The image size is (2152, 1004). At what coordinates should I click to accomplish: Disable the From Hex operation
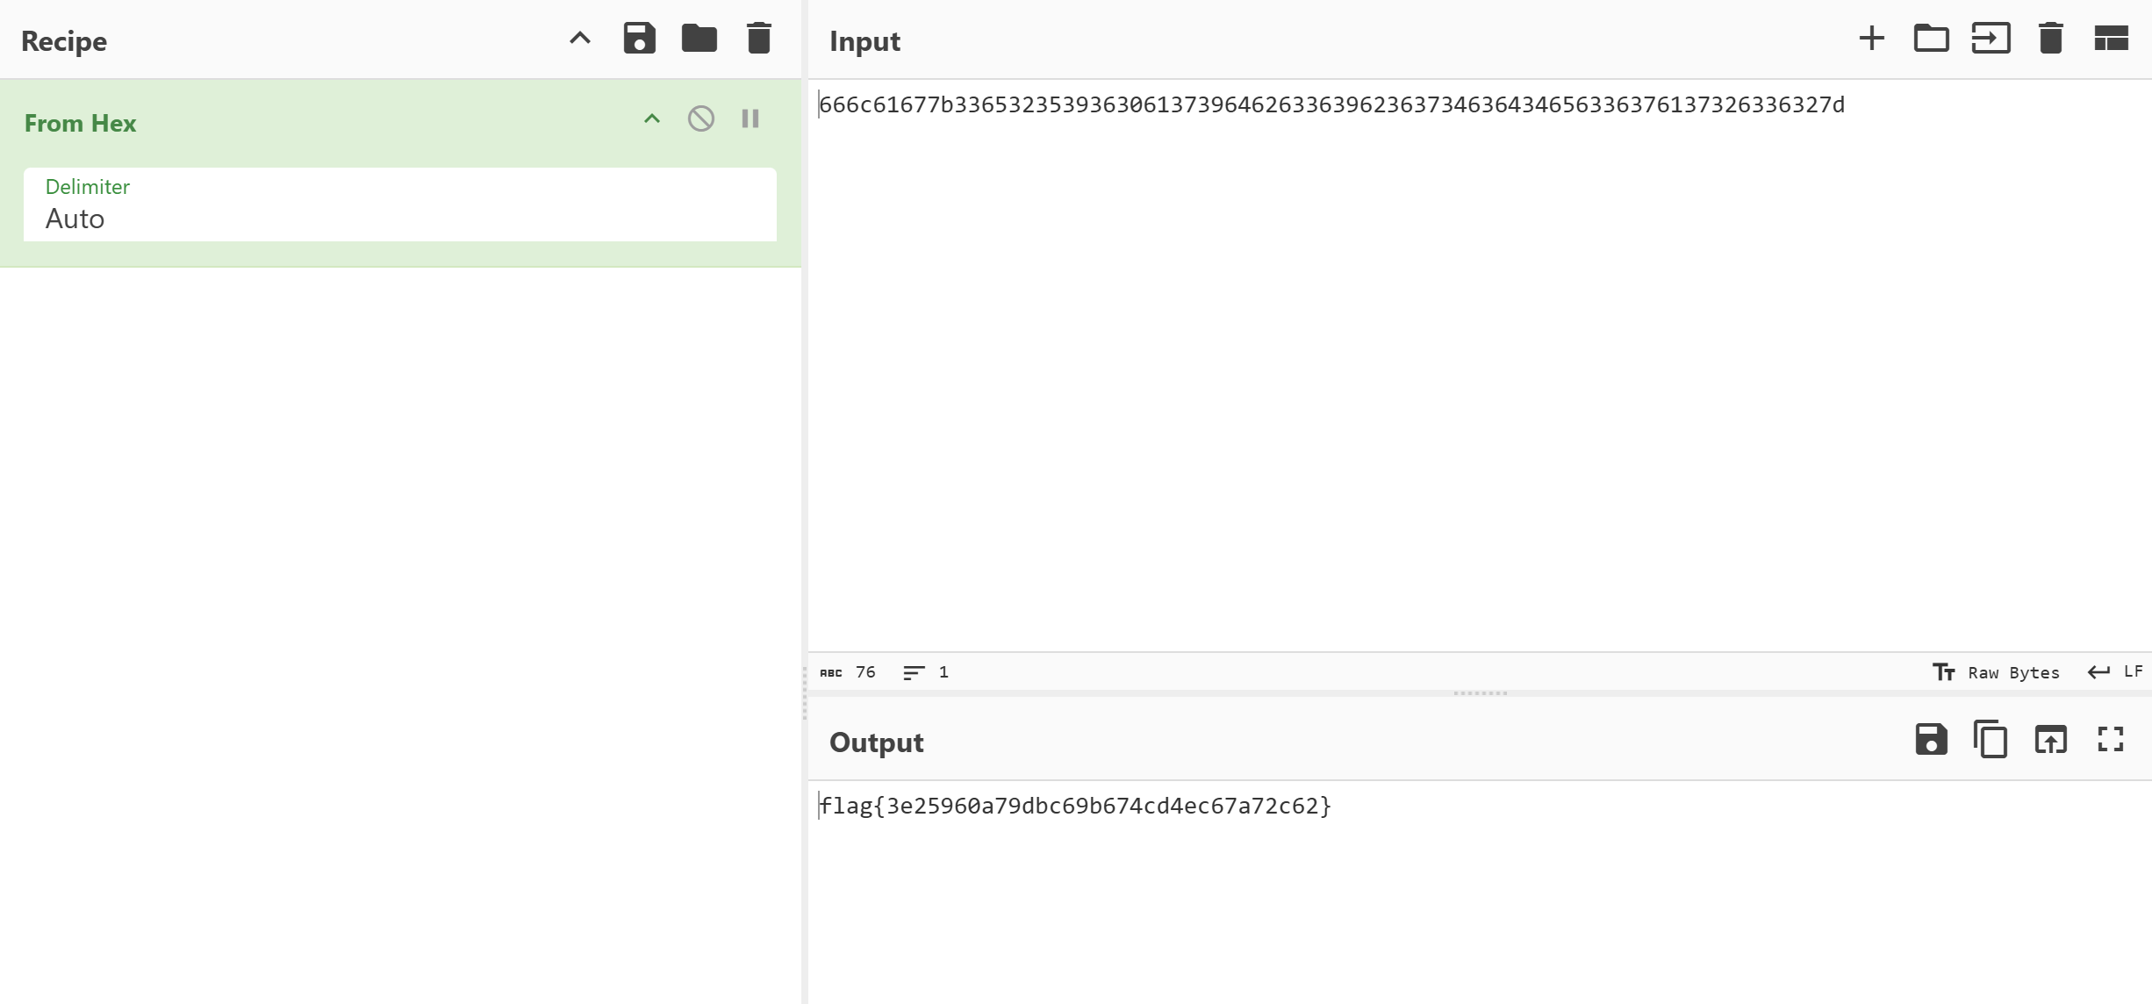pyautogui.click(x=700, y=118)
